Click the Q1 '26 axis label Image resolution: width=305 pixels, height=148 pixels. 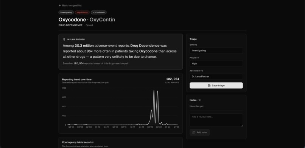tap(176, 127)
